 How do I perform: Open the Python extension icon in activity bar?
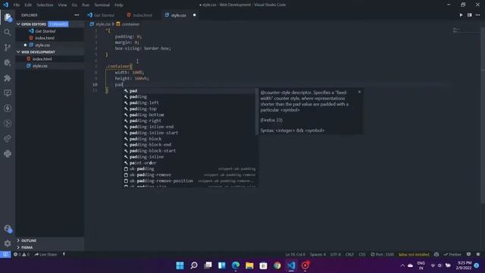(x=8, y=153)
